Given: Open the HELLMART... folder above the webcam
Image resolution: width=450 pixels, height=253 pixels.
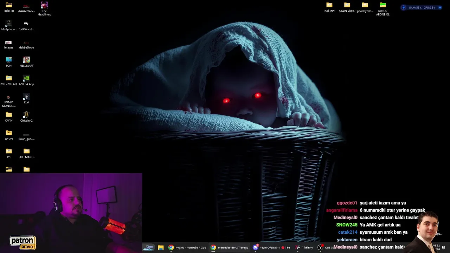Looking at the screenshot, I should point(26,154).
